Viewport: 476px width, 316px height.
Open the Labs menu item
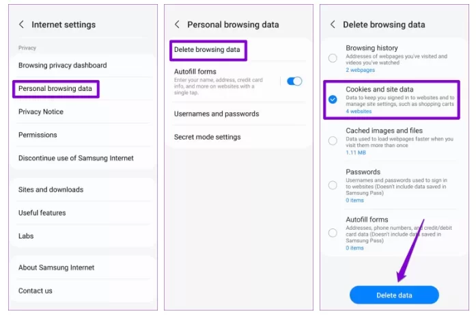tap(26, 236)
